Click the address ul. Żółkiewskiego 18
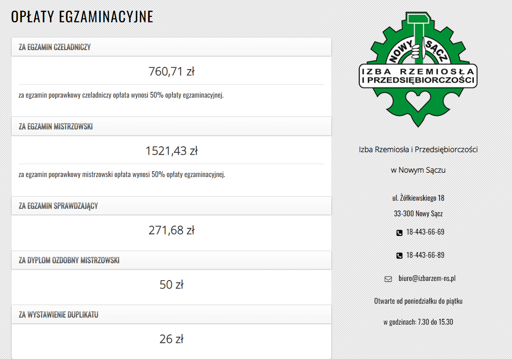The width and height of the screenshot is (512, 359). tap(418, 198)
